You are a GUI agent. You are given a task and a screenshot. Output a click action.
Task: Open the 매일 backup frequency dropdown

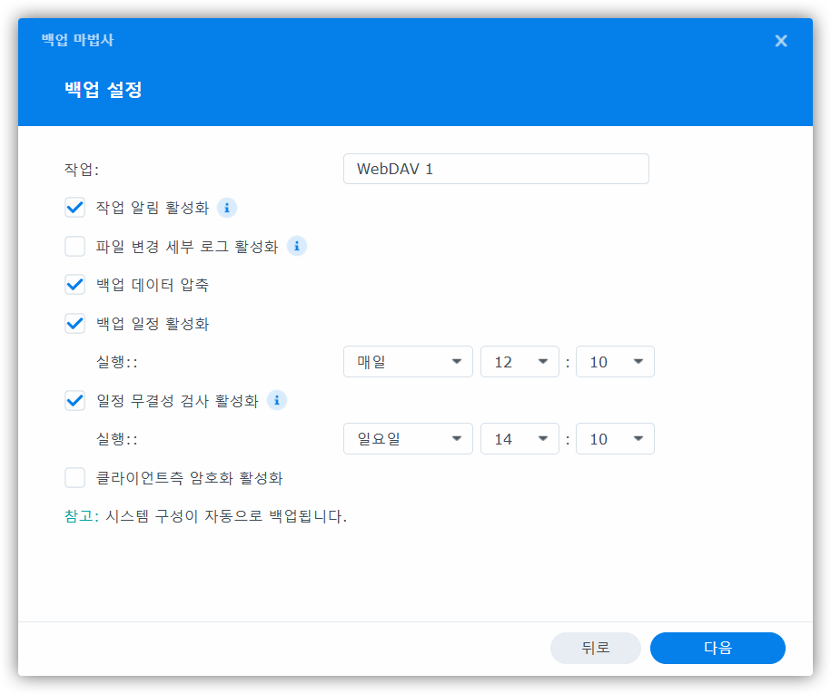(408, 362)
